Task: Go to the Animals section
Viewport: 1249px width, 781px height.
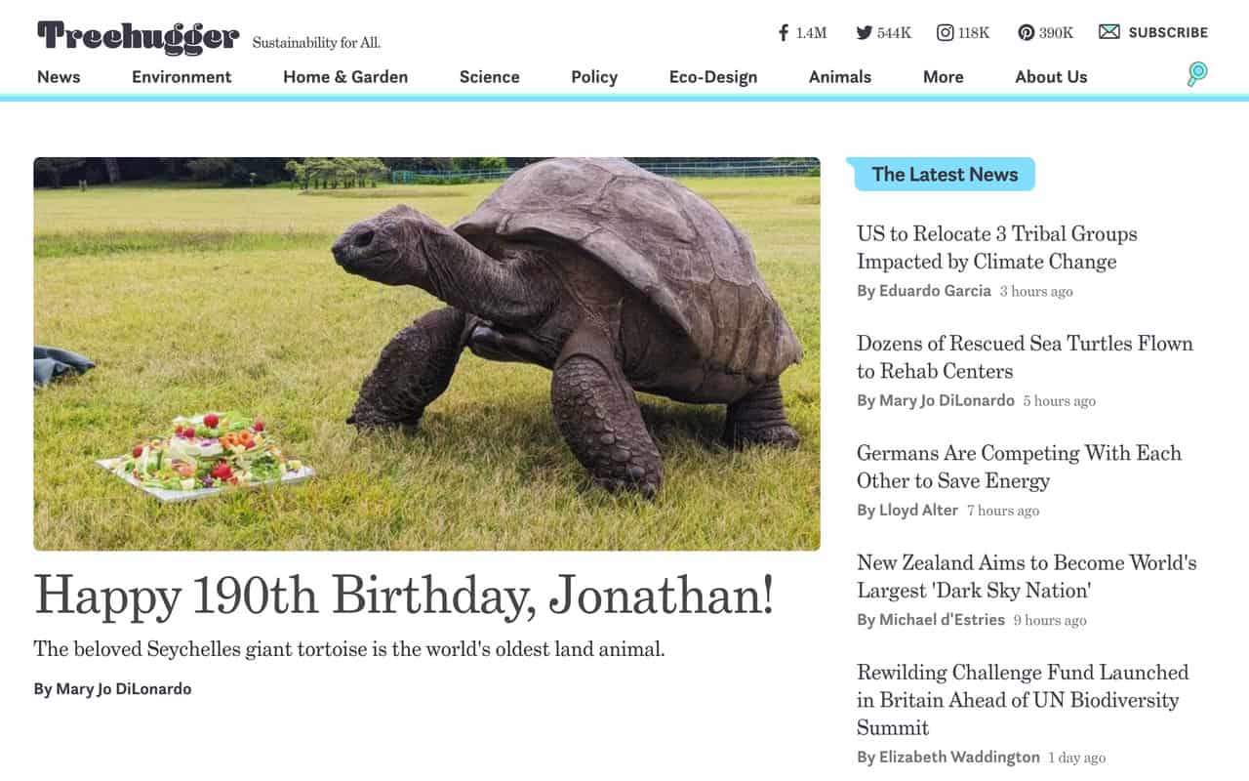Action: click(839, 77)
